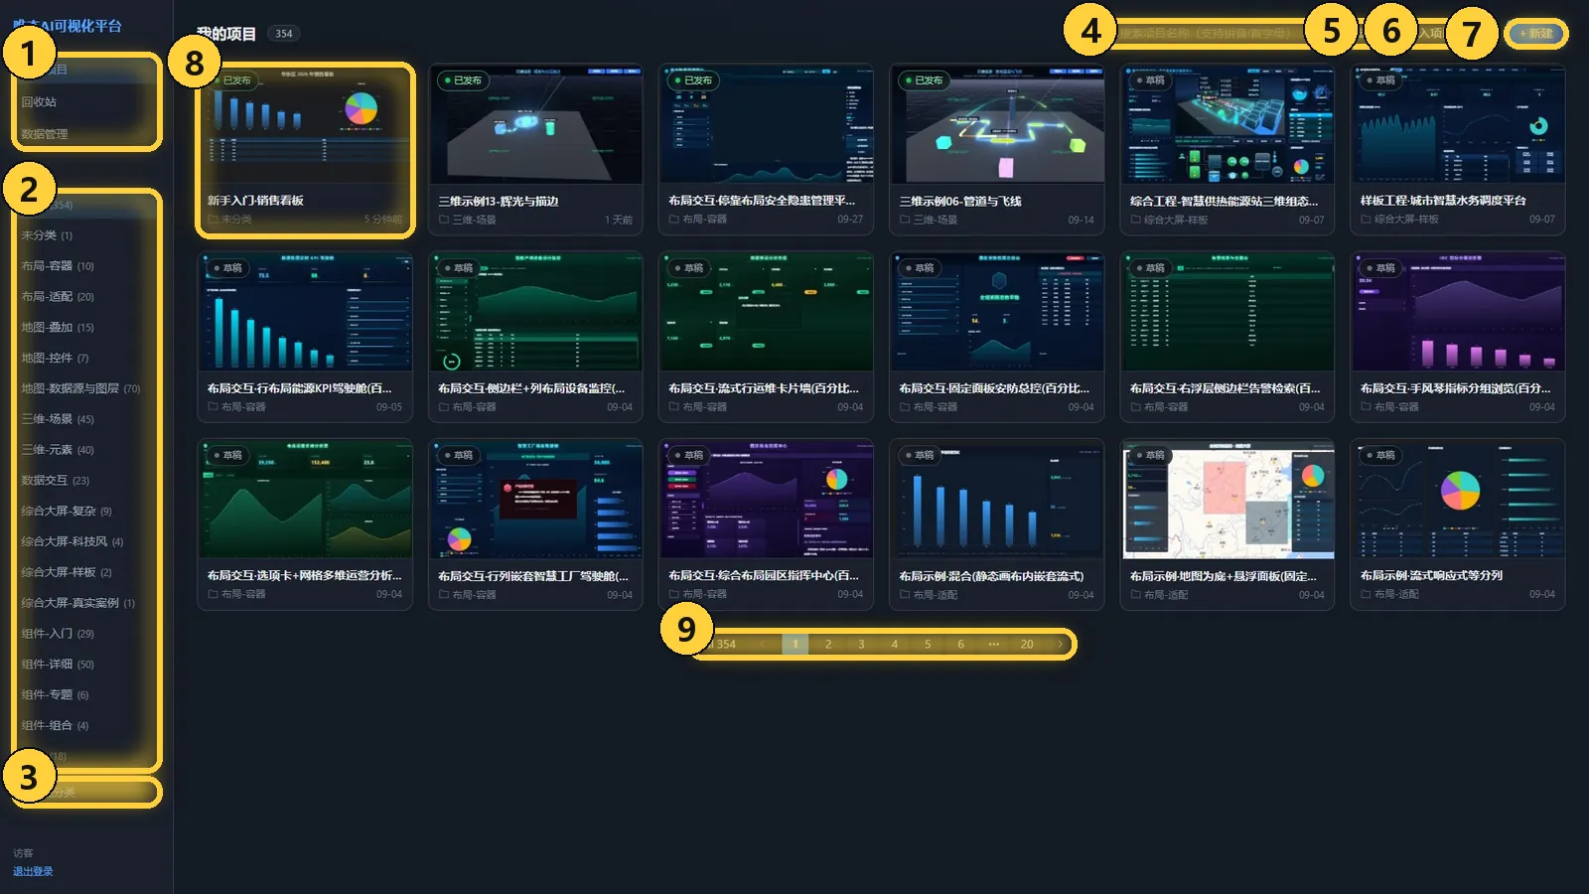Image resolution: width=1589 pixels, height=894 pixels.
Task: Click the 综合工程-智慧供热能源站三维组态 project title
Action: (x=1224, y=202)
